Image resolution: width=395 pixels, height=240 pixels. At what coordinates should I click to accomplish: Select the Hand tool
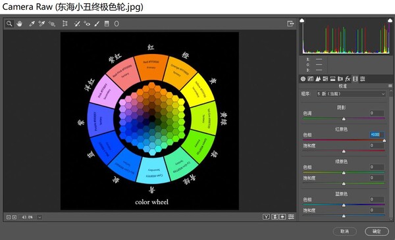point(19,24)
